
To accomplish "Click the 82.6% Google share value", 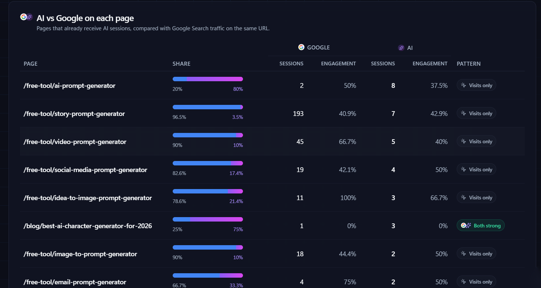I will (x=179, y=173).
